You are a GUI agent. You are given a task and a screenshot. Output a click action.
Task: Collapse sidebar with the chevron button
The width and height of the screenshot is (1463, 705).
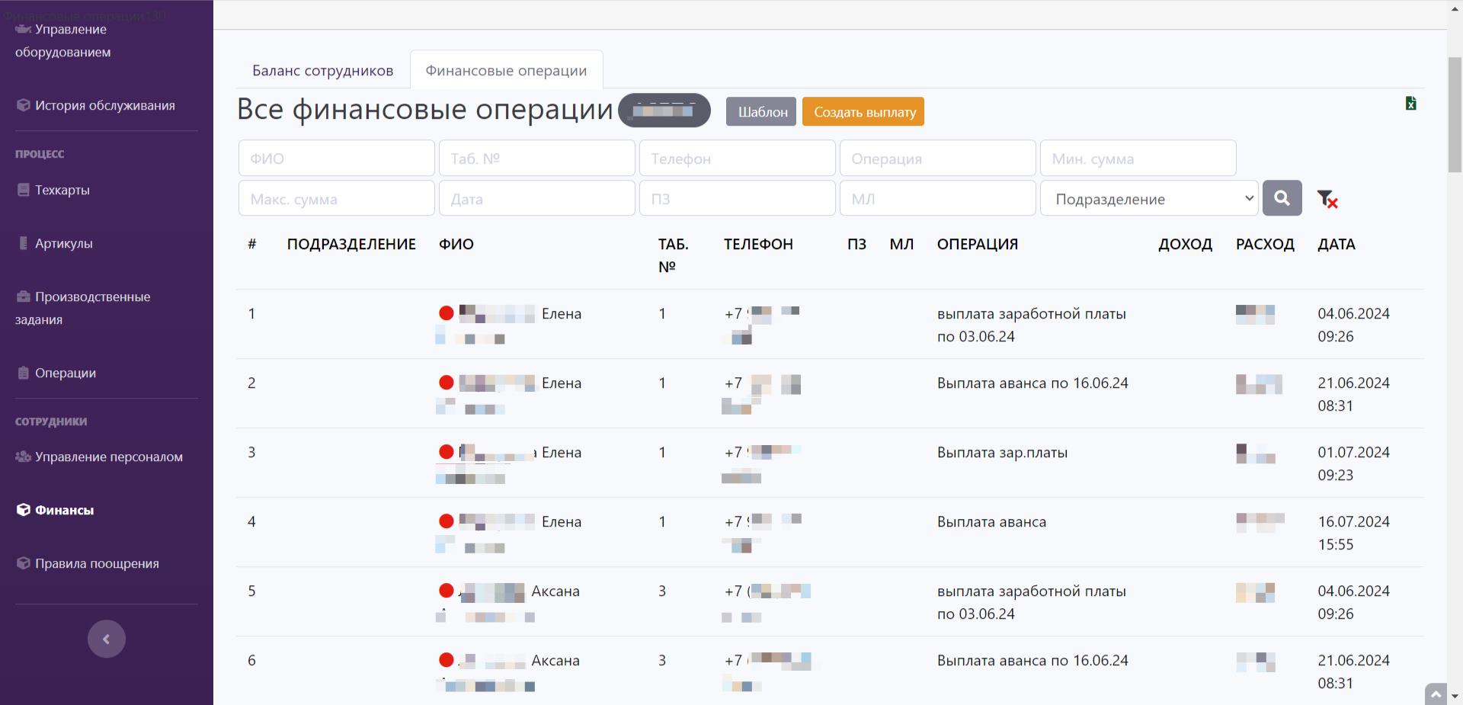tap(106, 639)
